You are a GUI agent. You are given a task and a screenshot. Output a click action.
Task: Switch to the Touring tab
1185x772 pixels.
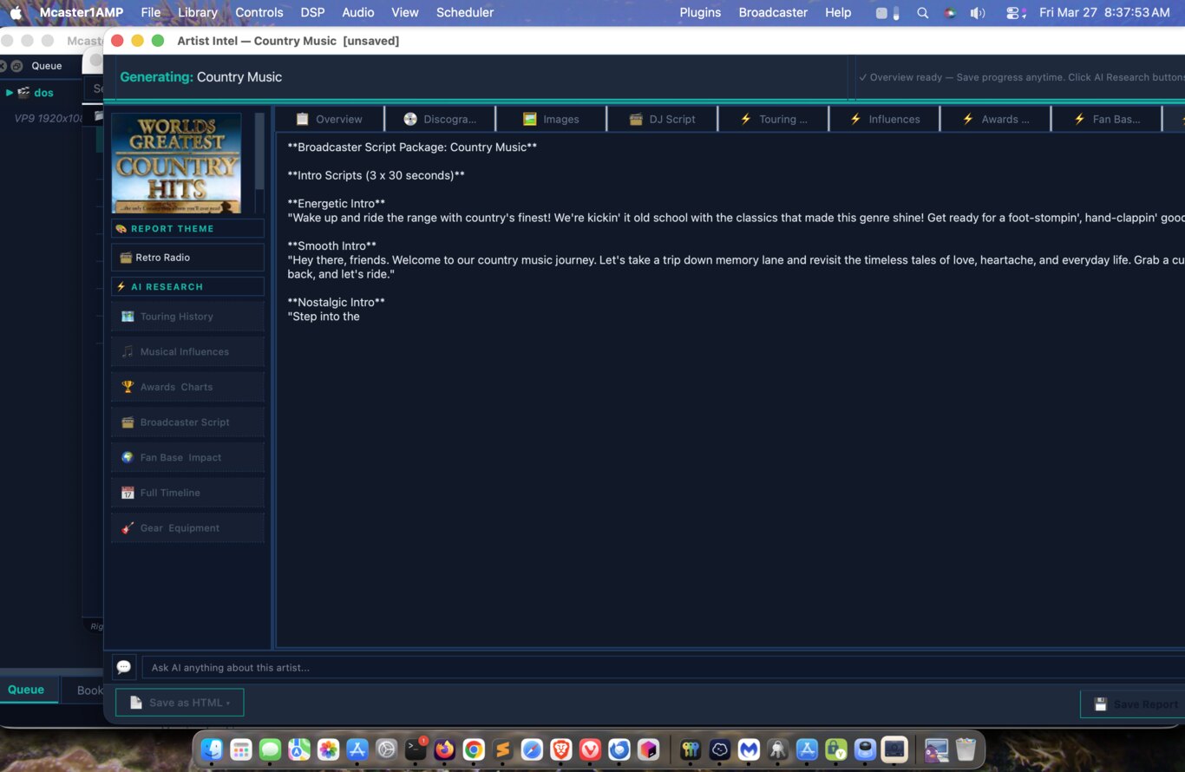coord(773,119)
